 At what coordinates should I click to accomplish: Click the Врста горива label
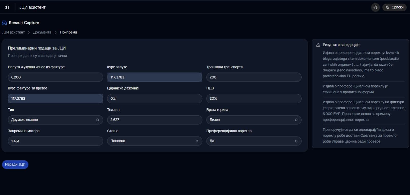click(217, 110)
